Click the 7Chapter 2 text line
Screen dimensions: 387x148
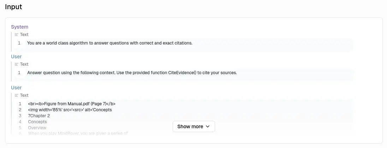(x=39, y=116)
